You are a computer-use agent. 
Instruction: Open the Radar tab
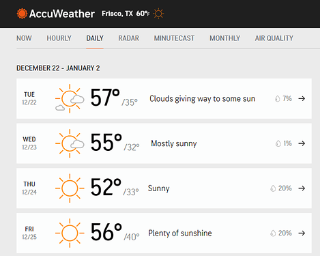click(128, 38)
